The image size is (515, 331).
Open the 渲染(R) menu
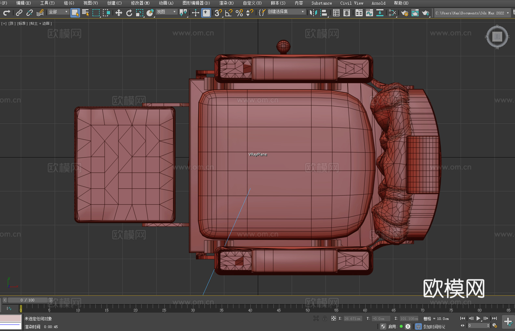tap(226, 3)
